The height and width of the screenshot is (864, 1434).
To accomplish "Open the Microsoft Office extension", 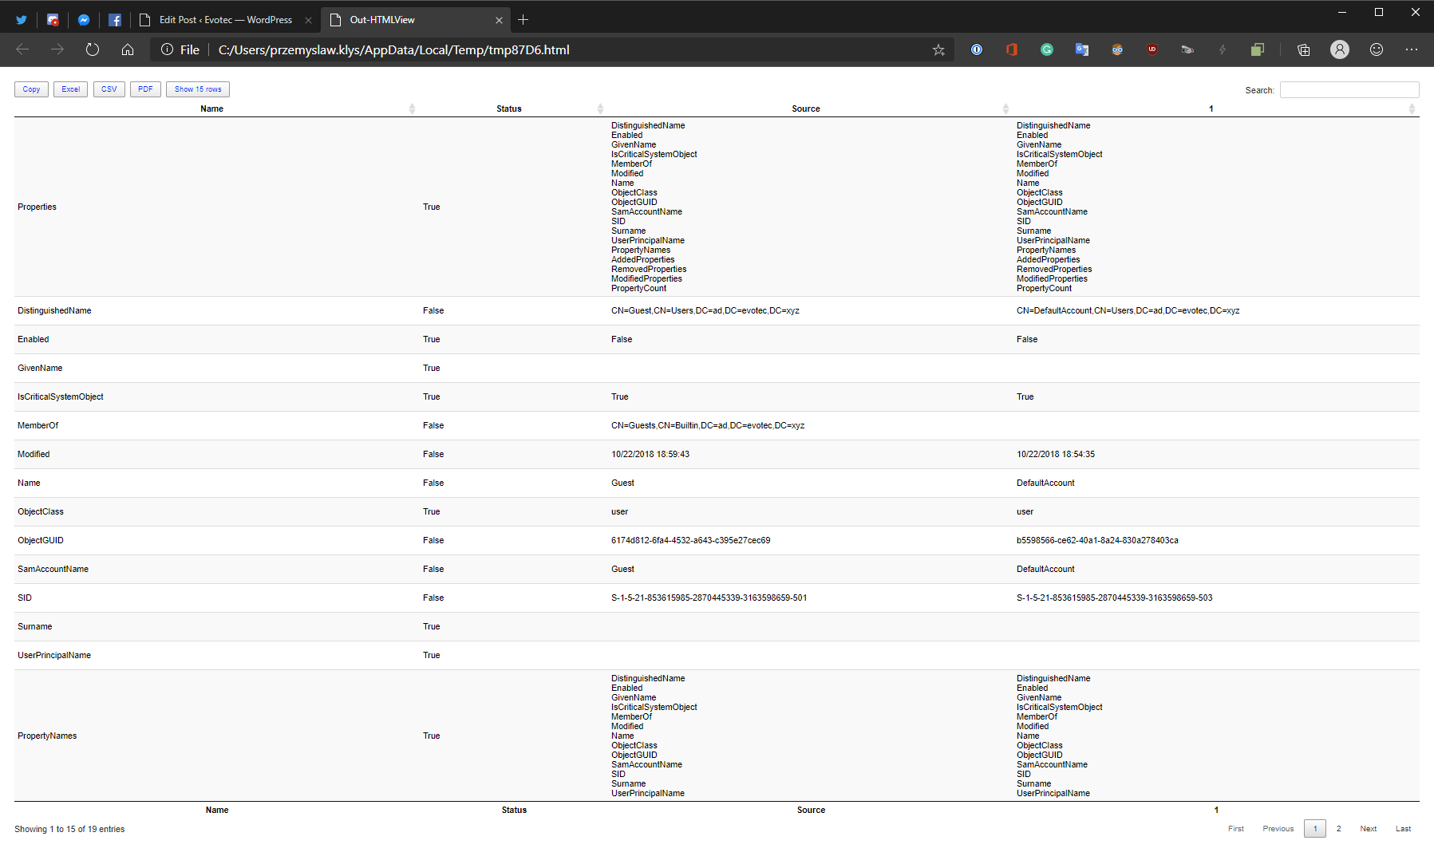I will coord(1012,49).
